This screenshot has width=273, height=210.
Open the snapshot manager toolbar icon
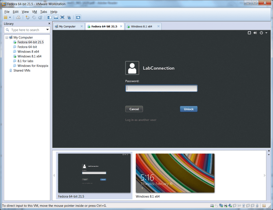point(40,17)
